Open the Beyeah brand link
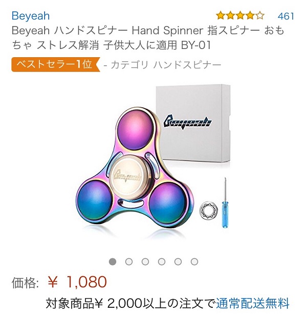This screenshot has width=307, height=316. click(x=31, y=16)
